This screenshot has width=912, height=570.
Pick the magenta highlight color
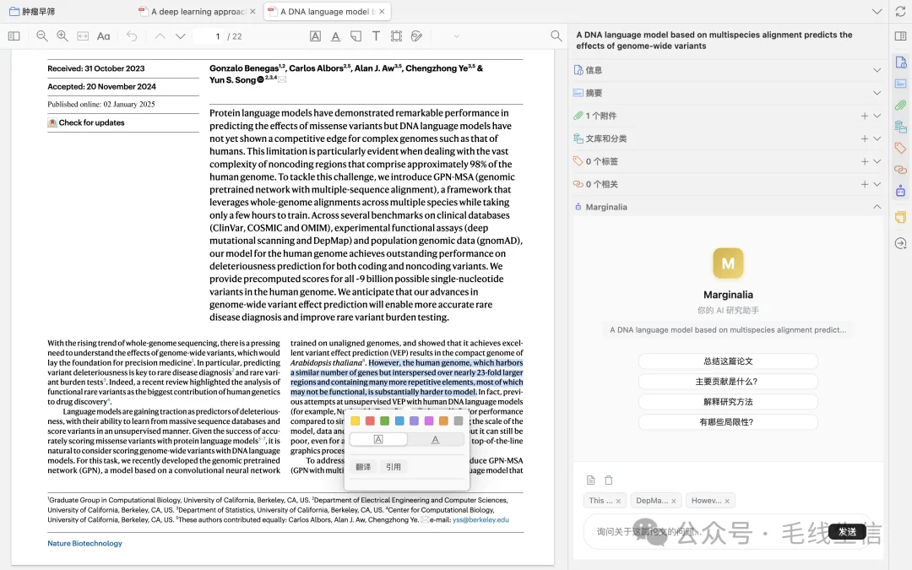(429, 421)
